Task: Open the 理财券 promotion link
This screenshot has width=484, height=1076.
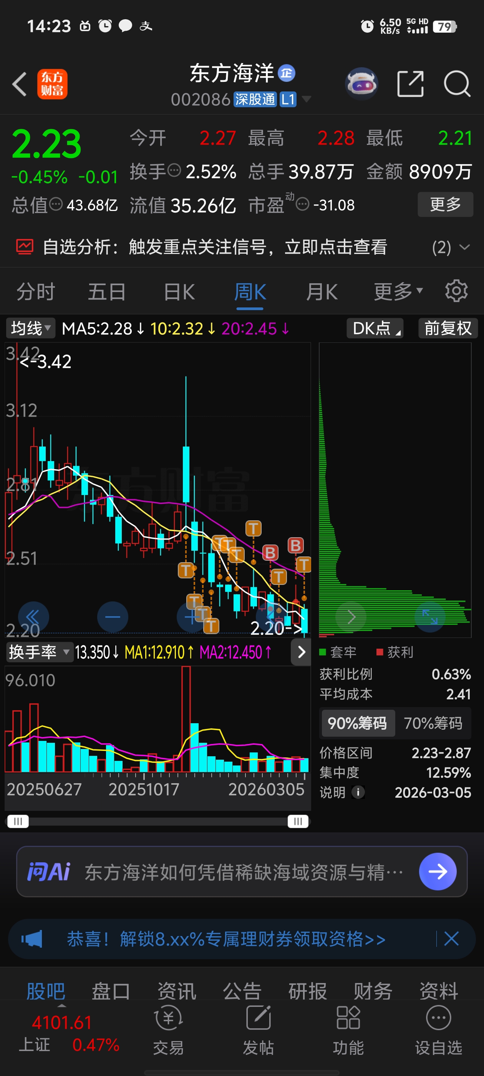Action: point(226,939)
